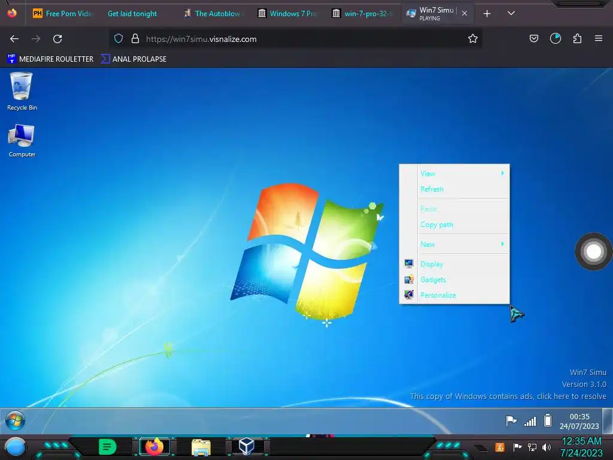This screenshot has width=613, height=460.
Task: Bookmark this page with the star
Action: [x=473, y=39]
